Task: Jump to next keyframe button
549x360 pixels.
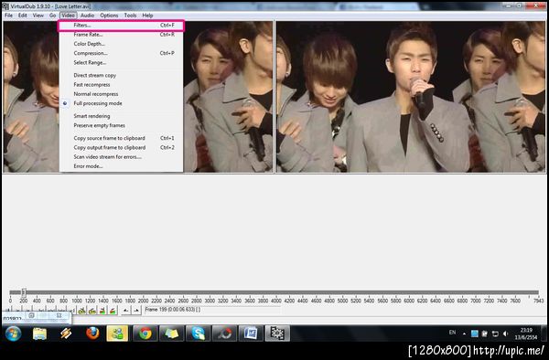Action: point(92,310)
